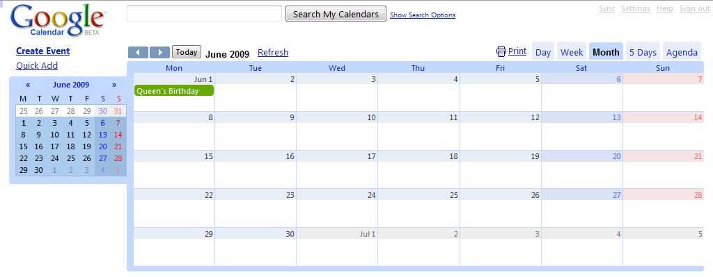Click the date 23 header in the month grid

(x=290, y=195)
